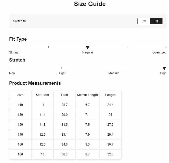This screenshot has height=163, width=169.
Task: Select the IN unit button
Action: click(156, 21)
